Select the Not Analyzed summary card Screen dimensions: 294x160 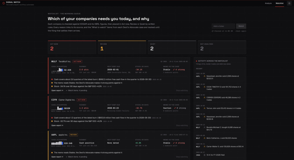222,47
